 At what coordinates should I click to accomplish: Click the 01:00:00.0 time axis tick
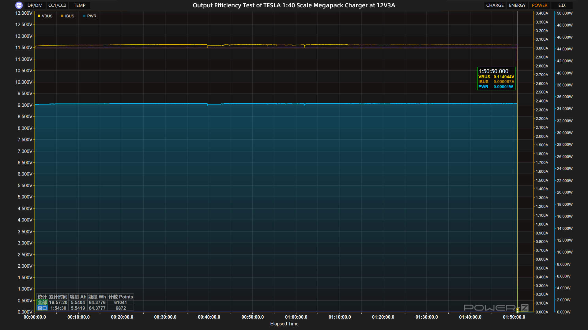click(296, 317)
